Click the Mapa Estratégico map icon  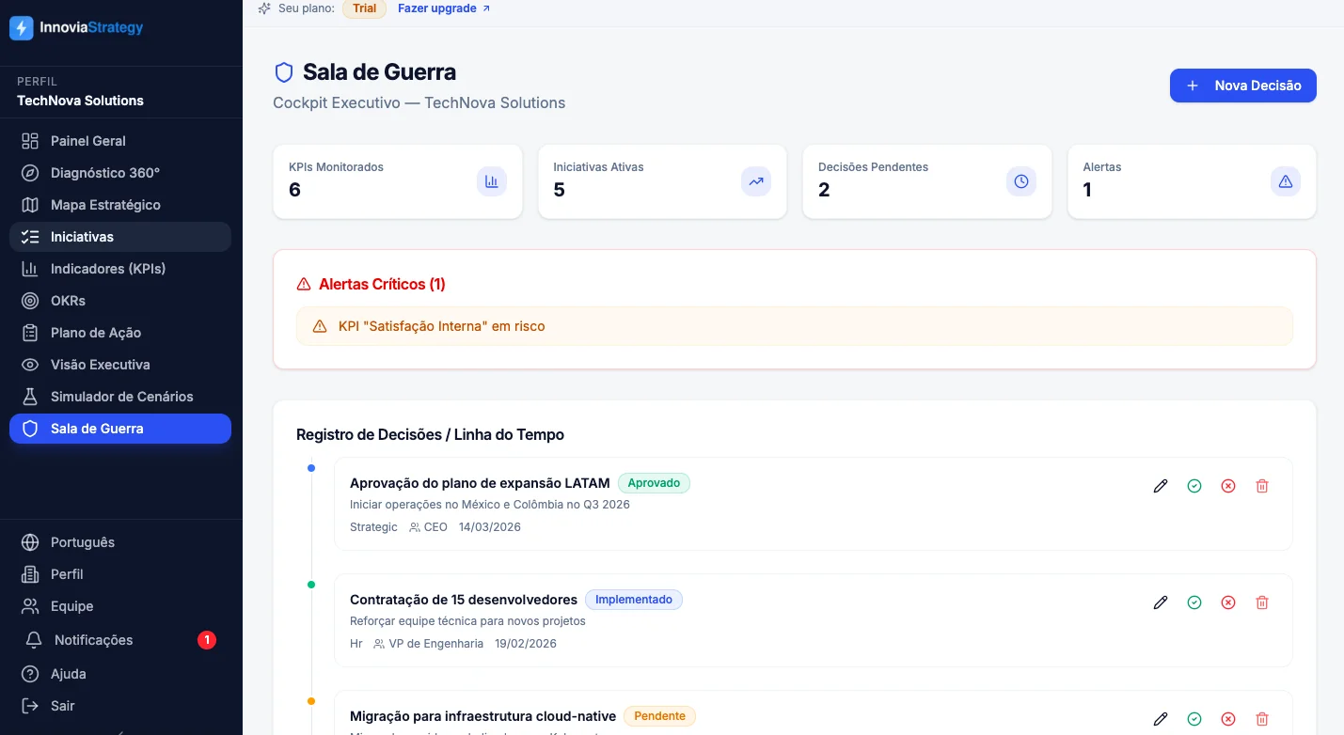point(30,205)
